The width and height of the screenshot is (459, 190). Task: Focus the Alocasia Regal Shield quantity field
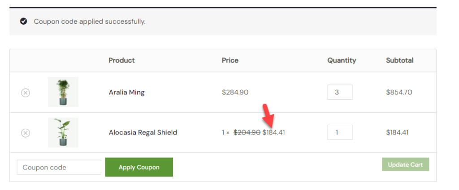[340, 132]
